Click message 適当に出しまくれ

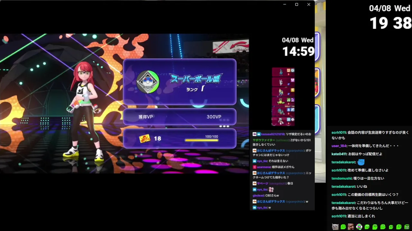(361, 216)
